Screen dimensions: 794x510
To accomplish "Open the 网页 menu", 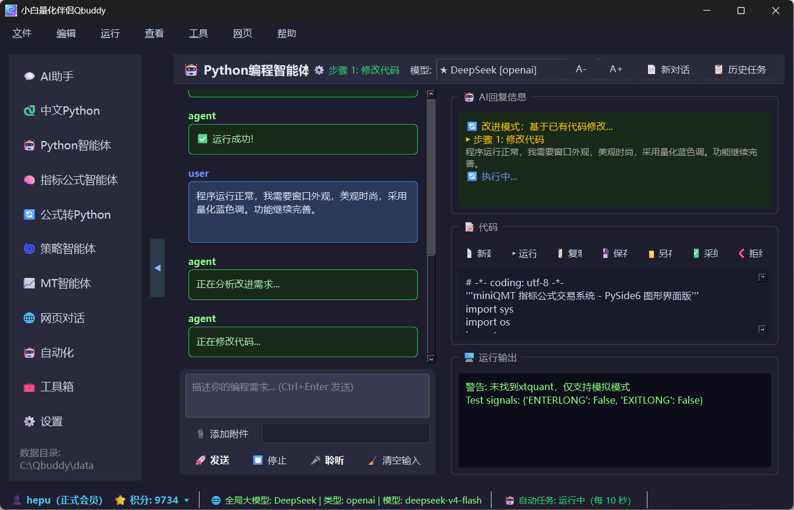I will point(242,33).
